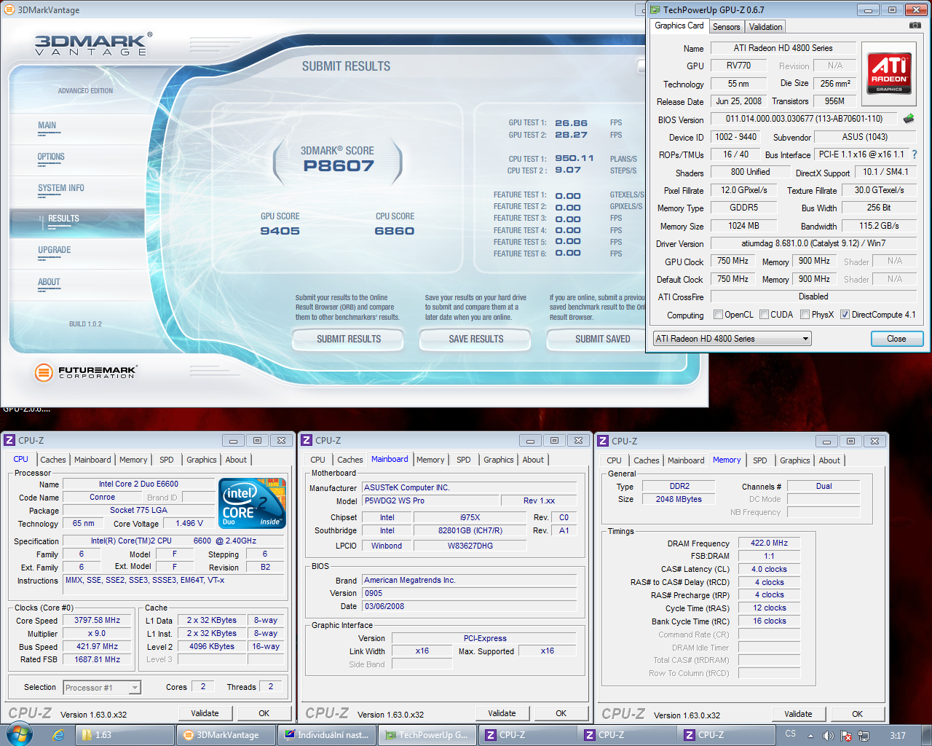This screenshot has height=746, width=932.
Task: Open the ATI Radeon HD 4800 Series dropdown
Action: pyautogui.click(x=732, y=339)
